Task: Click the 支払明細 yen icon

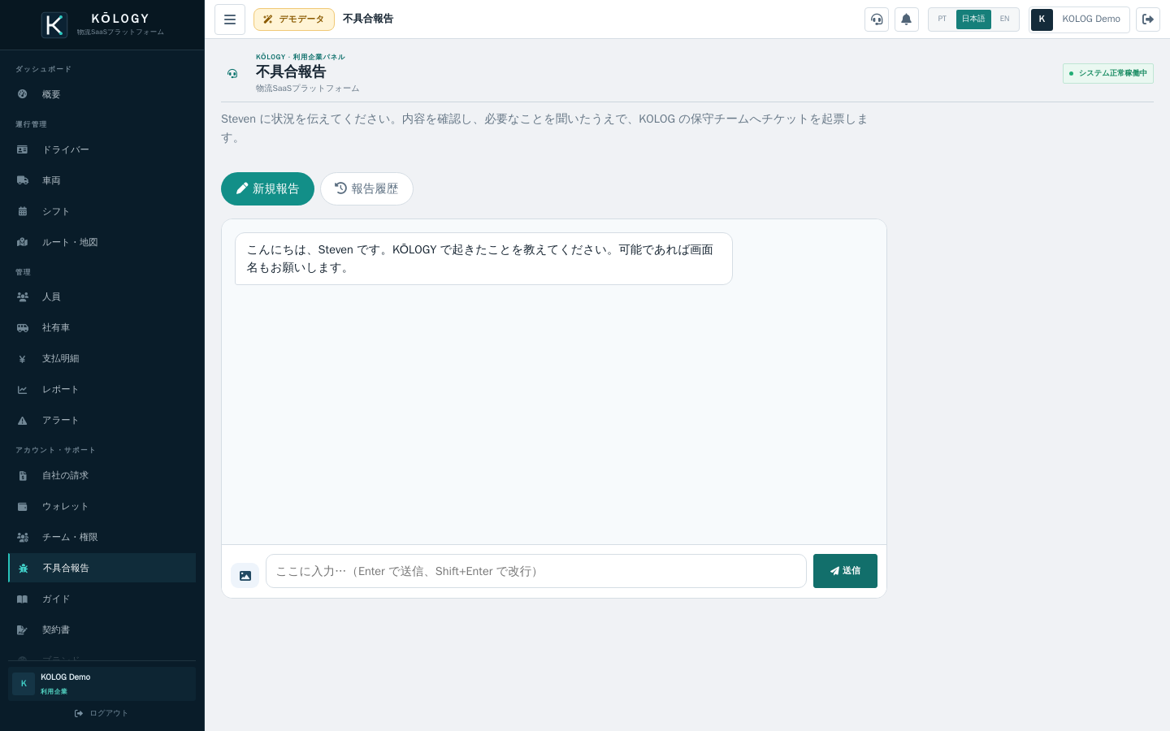Action: (23, 358)
